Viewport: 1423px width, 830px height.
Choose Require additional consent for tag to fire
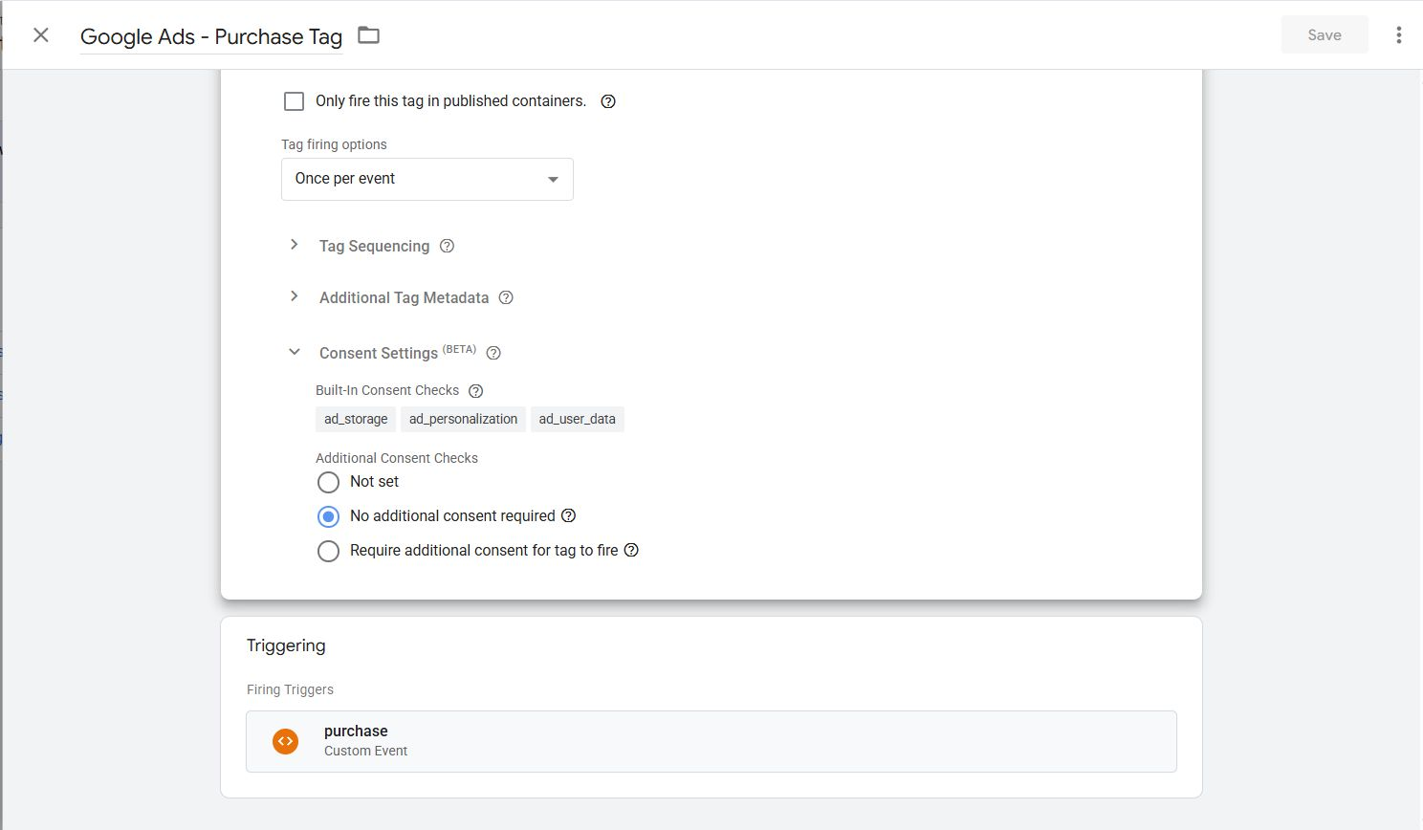(x=328, y=551)
